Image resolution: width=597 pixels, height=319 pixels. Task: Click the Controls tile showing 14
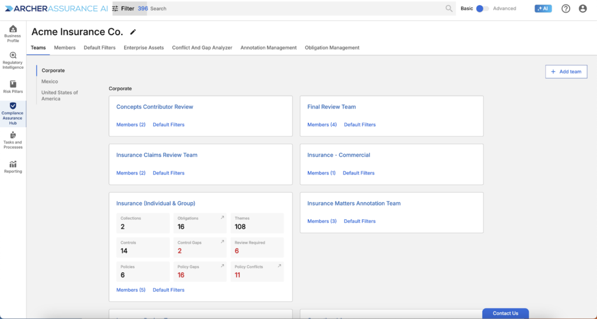(143, 247)
